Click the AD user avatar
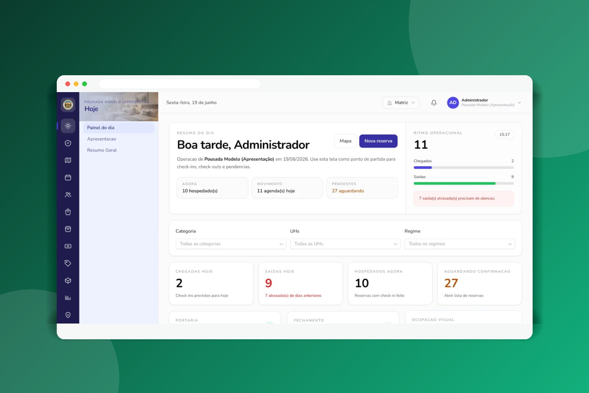 (453, 102)
